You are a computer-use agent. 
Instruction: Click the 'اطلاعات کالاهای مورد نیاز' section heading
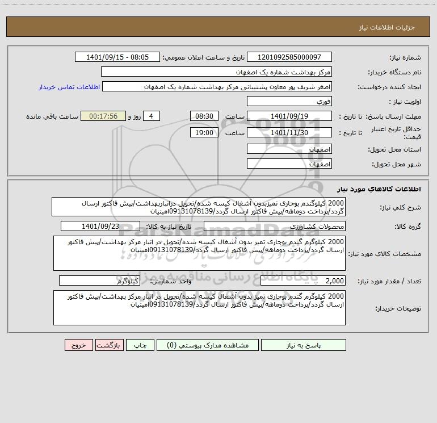(379, 189)
